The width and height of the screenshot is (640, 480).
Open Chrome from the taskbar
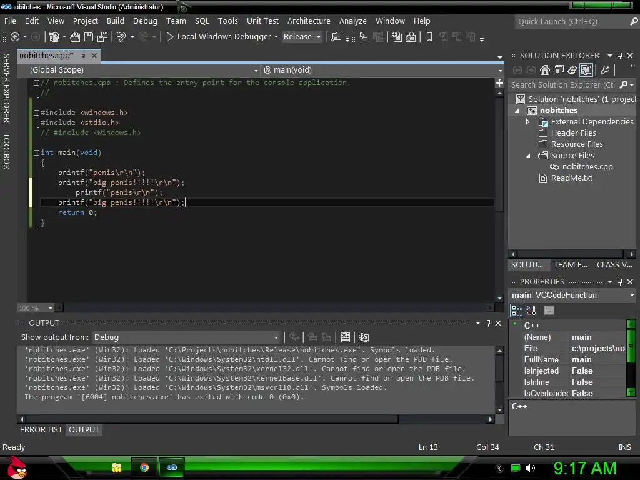tap(144, 467)
